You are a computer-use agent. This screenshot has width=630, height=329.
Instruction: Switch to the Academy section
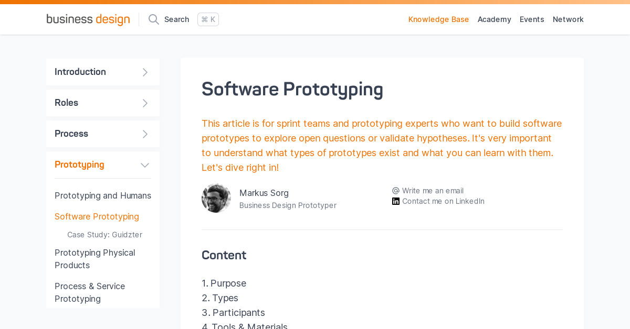(494, 19)
